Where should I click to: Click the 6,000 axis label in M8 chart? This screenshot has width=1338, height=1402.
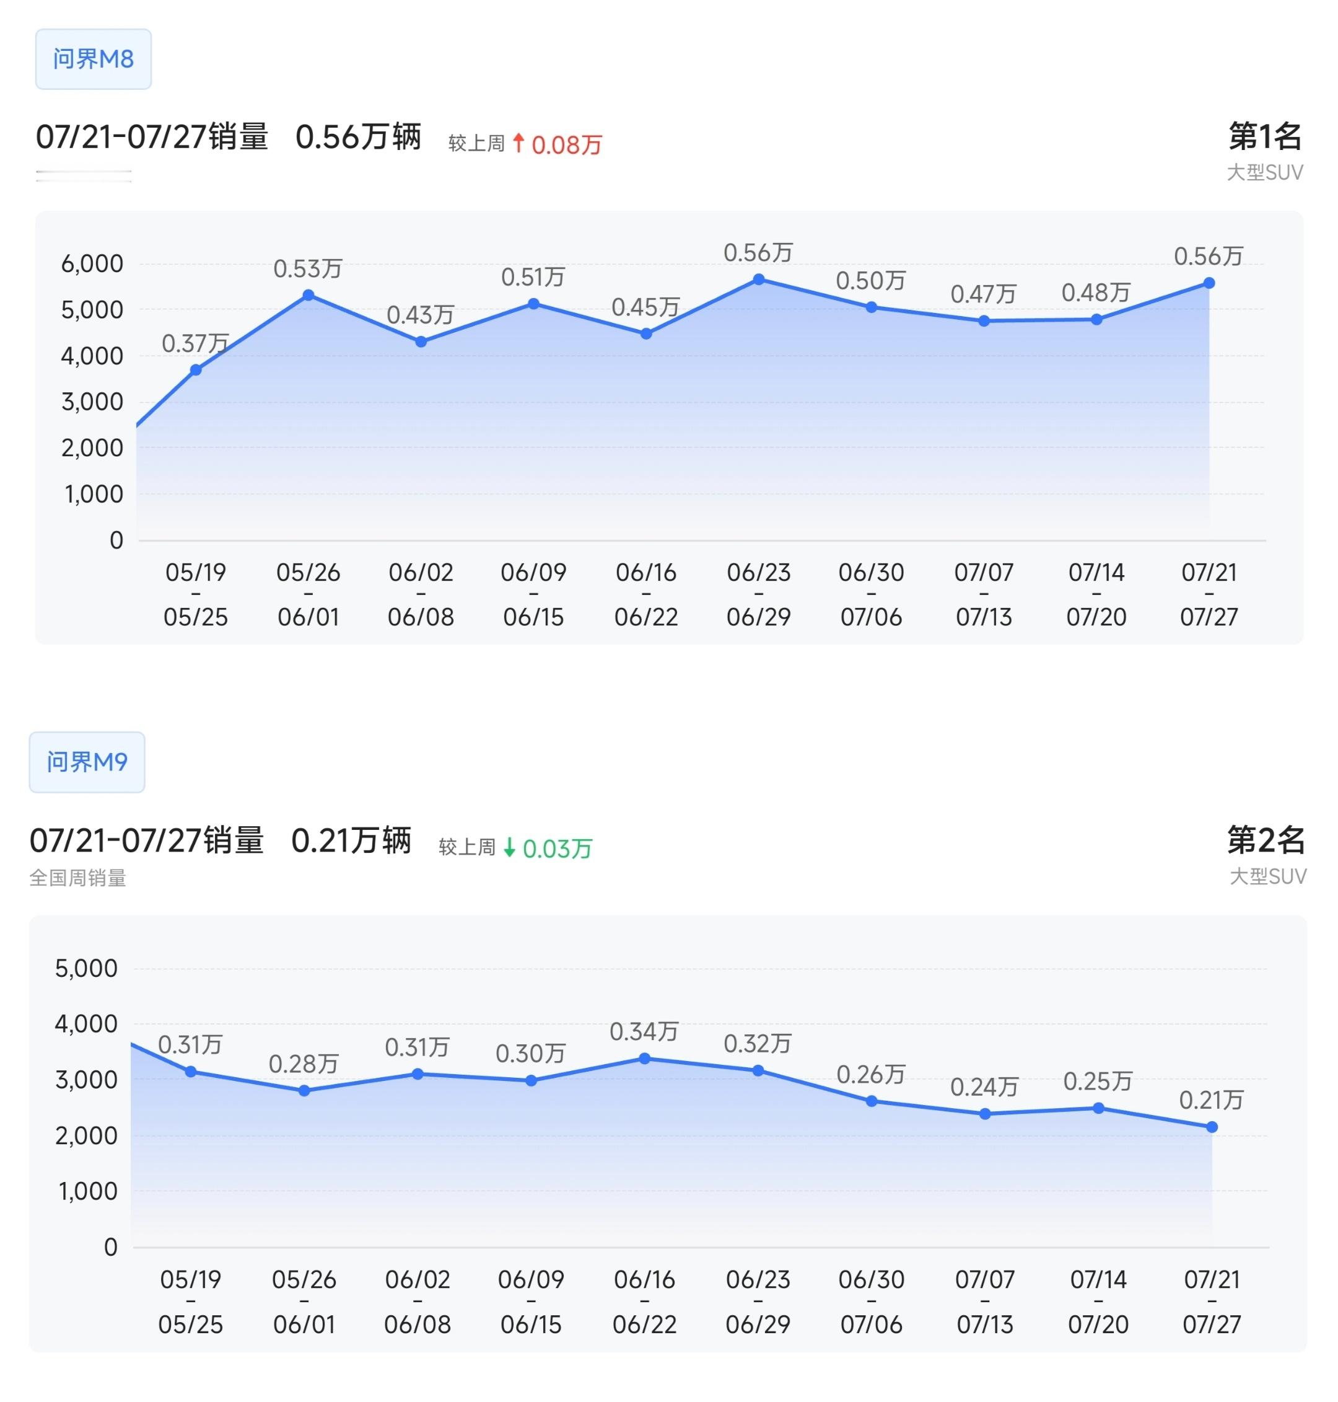coord(92,264)
